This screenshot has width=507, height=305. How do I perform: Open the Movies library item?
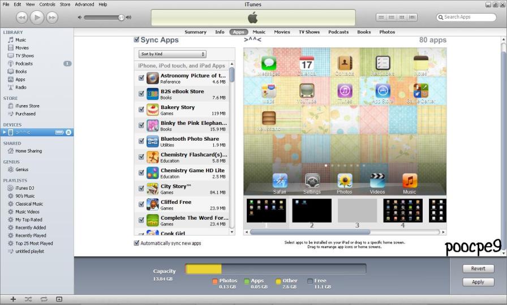(22, 48)
